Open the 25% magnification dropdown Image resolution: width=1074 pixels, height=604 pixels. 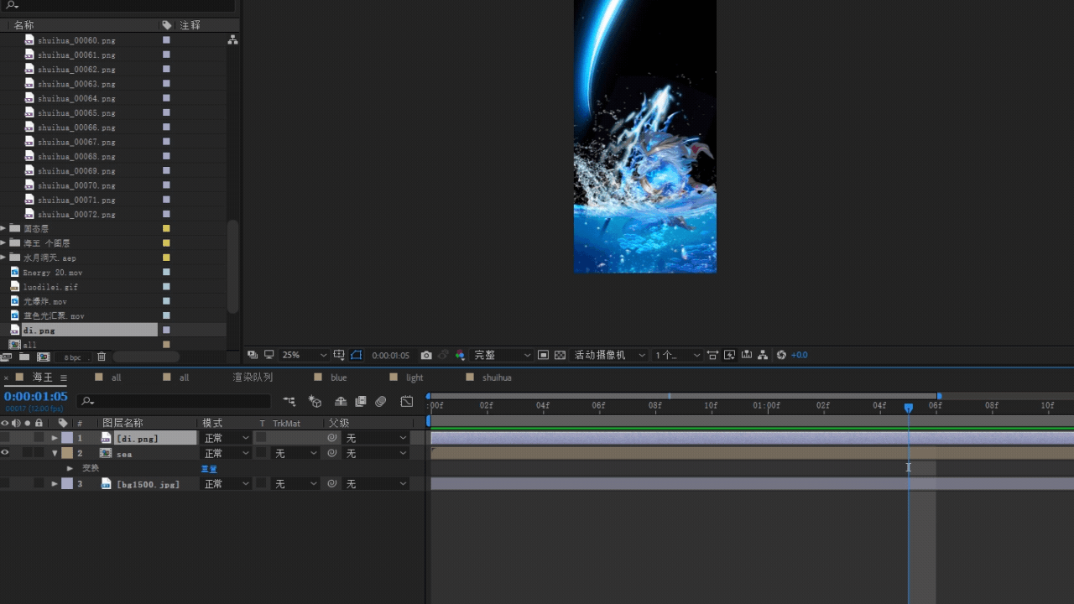point(303,355)
